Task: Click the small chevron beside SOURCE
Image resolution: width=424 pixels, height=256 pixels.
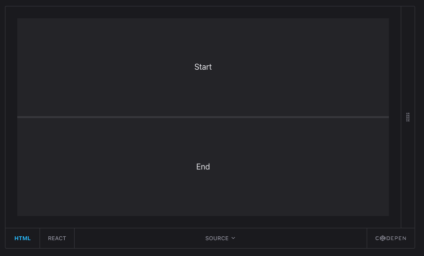Action: (233, 238)
